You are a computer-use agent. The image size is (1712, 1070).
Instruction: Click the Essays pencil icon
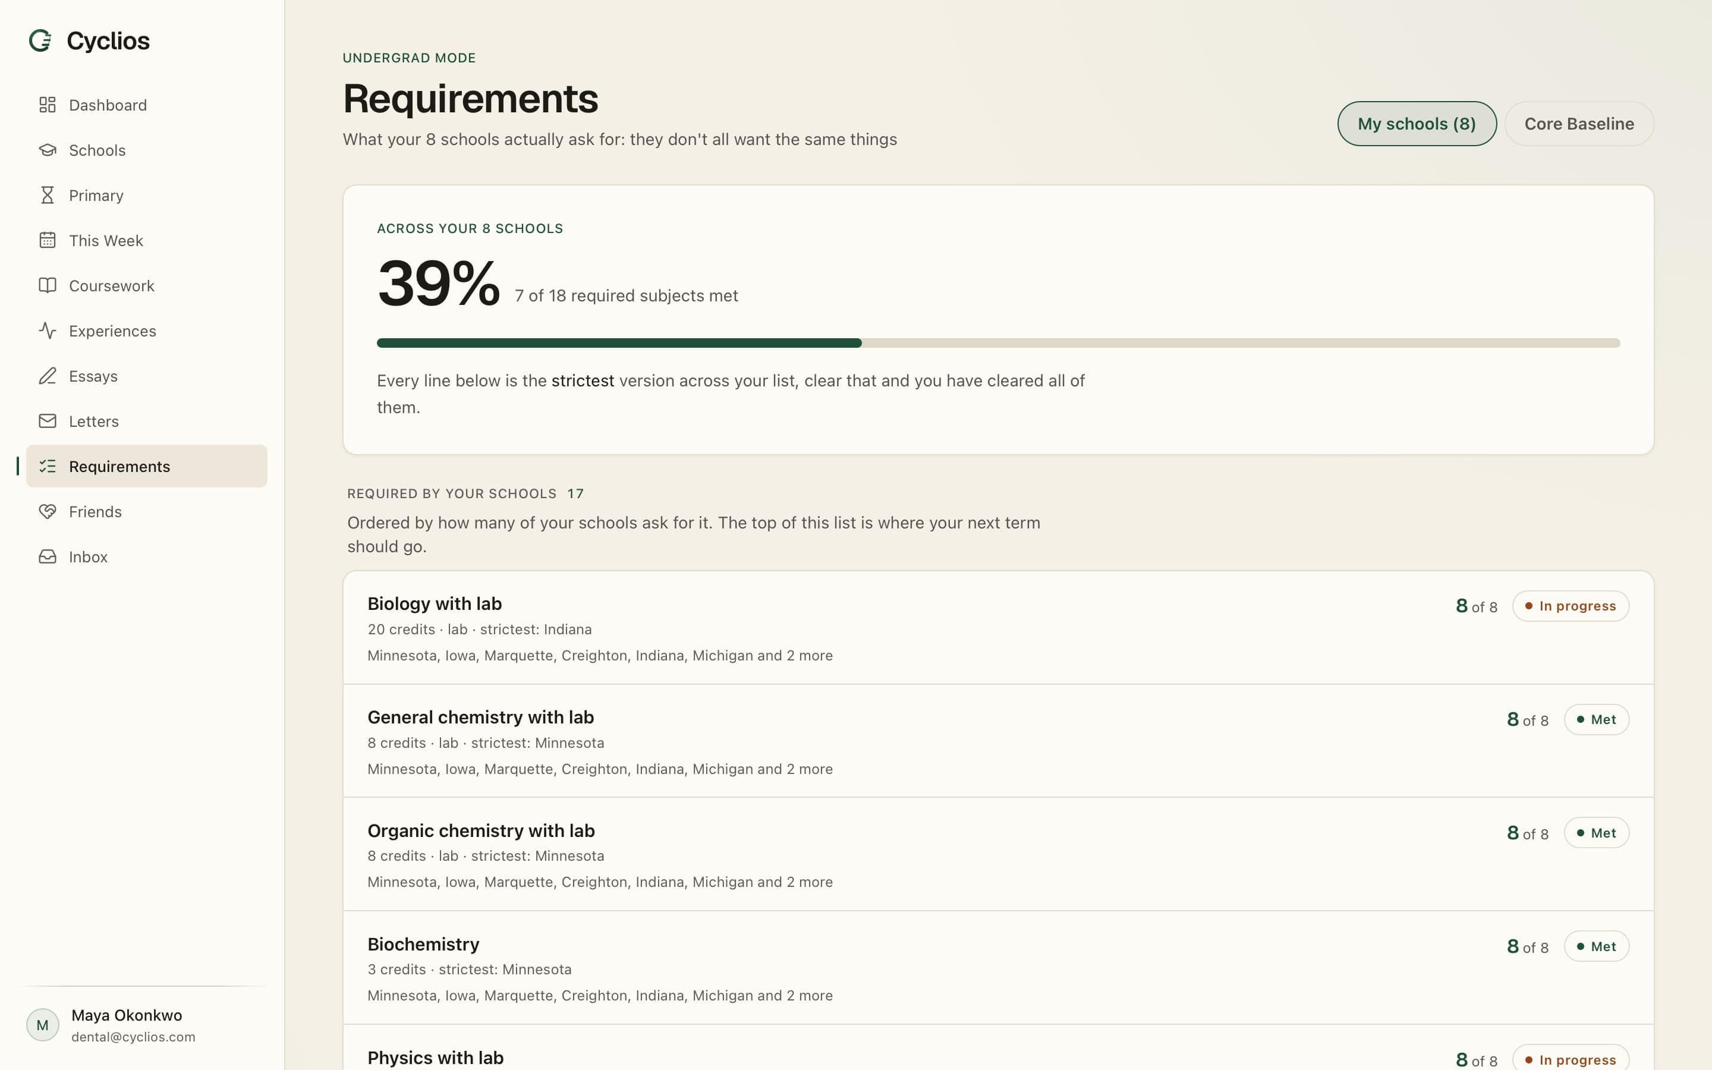[48, 376]
